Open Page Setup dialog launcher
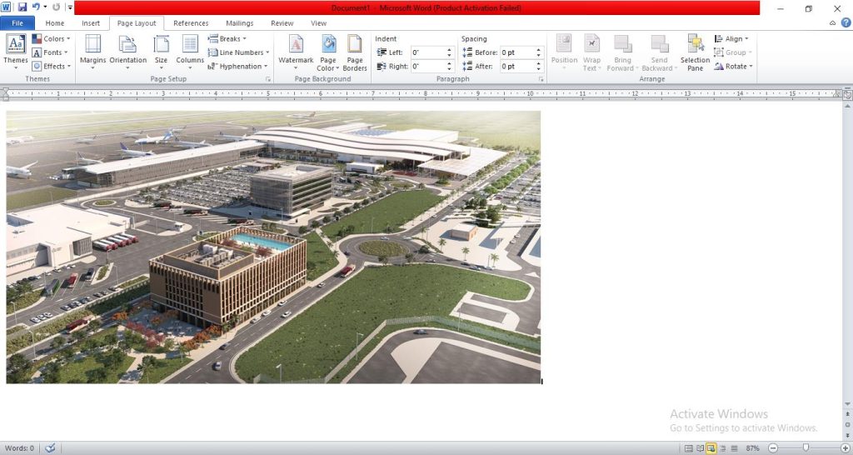Screen dimensions: 853x455 point(267,79)
